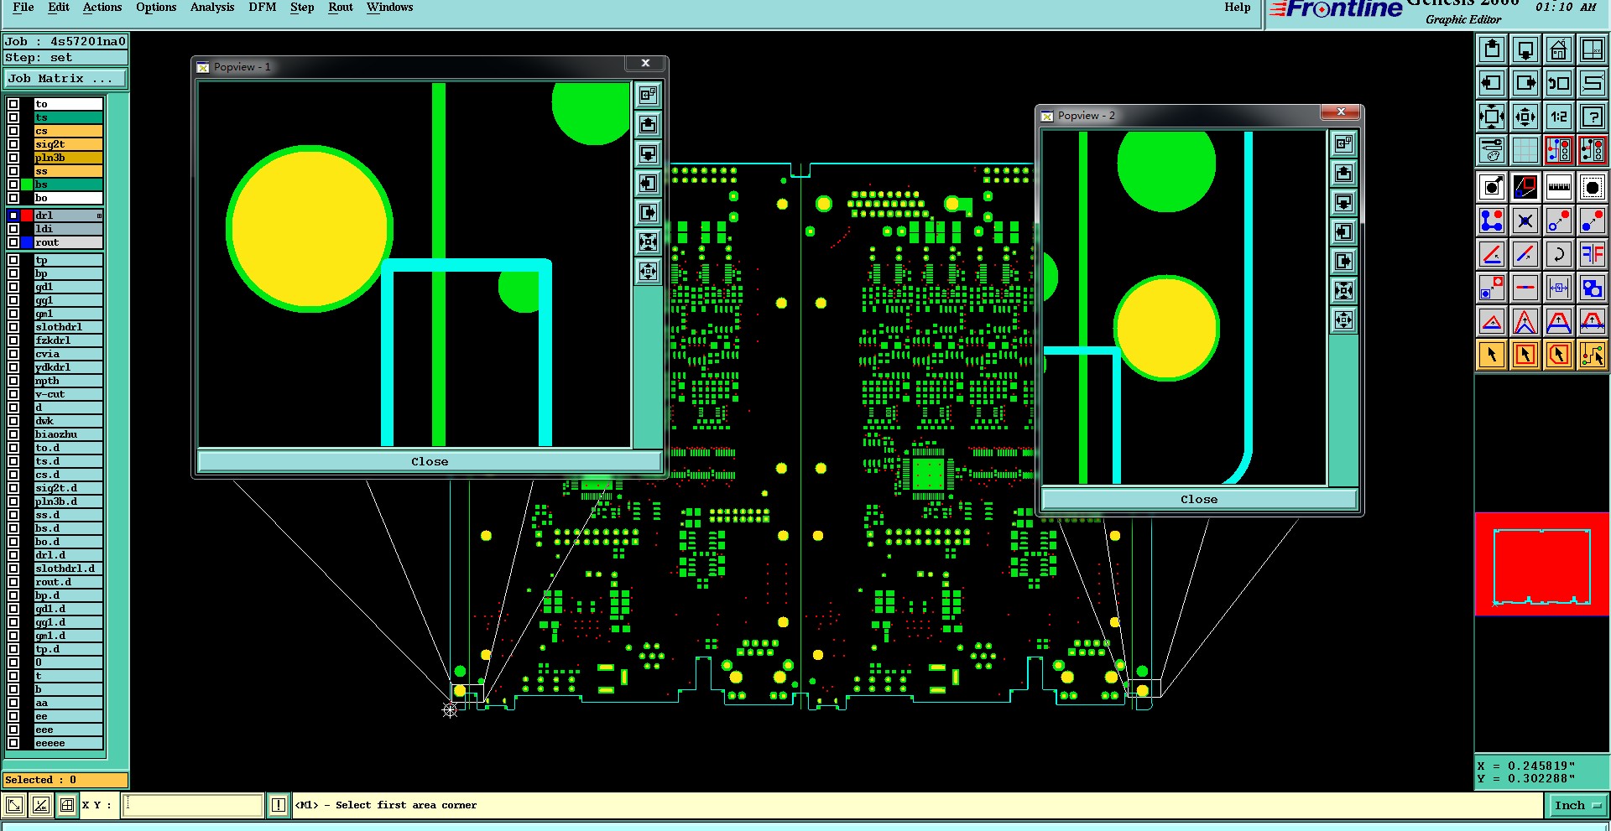1611x831 pixels.
Task: Toggle the checkbox for layer bs
Action: coord(13,184)
